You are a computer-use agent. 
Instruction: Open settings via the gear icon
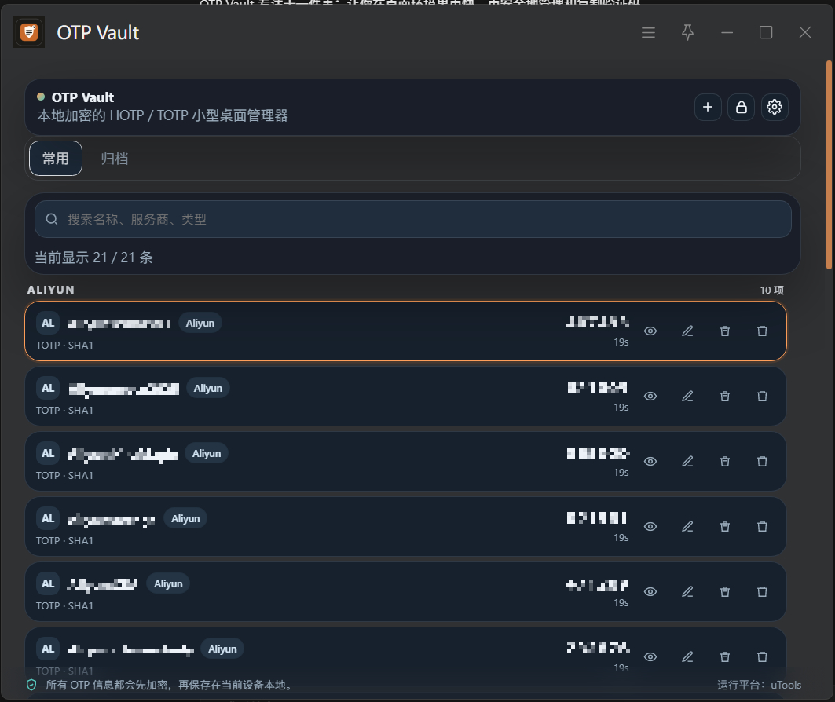(x=775, y=107)
